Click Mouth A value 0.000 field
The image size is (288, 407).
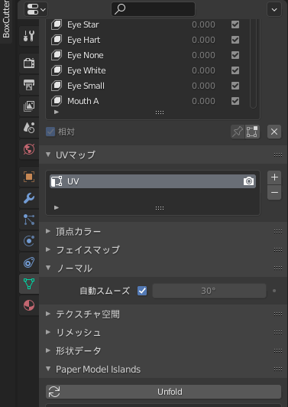click(x=203, y=101)
